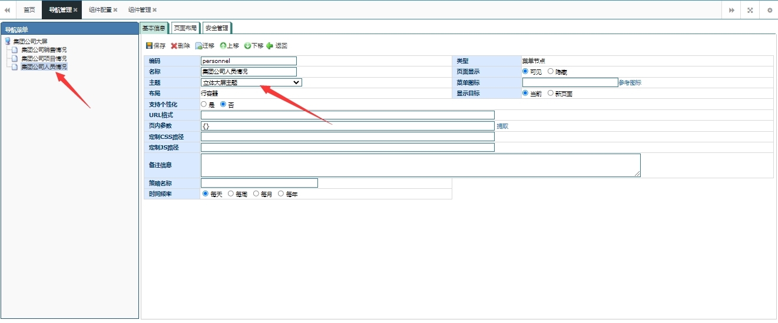Click the 菜单图标 input field
778x323 pixels.
point(570,82)
